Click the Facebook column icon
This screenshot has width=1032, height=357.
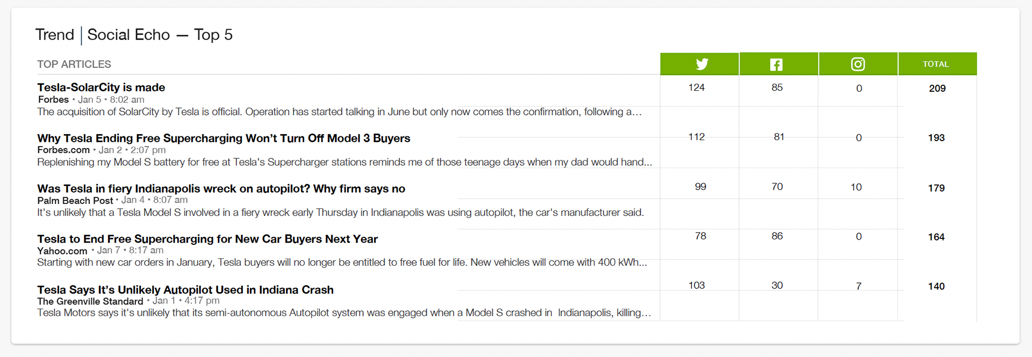(776, 64)
